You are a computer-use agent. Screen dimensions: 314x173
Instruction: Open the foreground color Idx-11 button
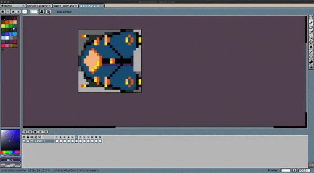click(10, 160)
